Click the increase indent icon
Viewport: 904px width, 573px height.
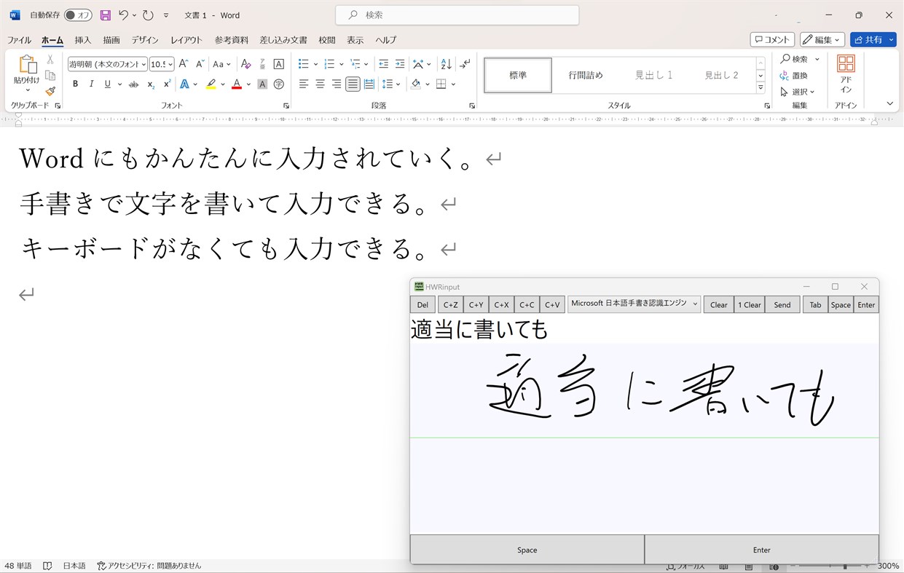(x=399, y=64)
